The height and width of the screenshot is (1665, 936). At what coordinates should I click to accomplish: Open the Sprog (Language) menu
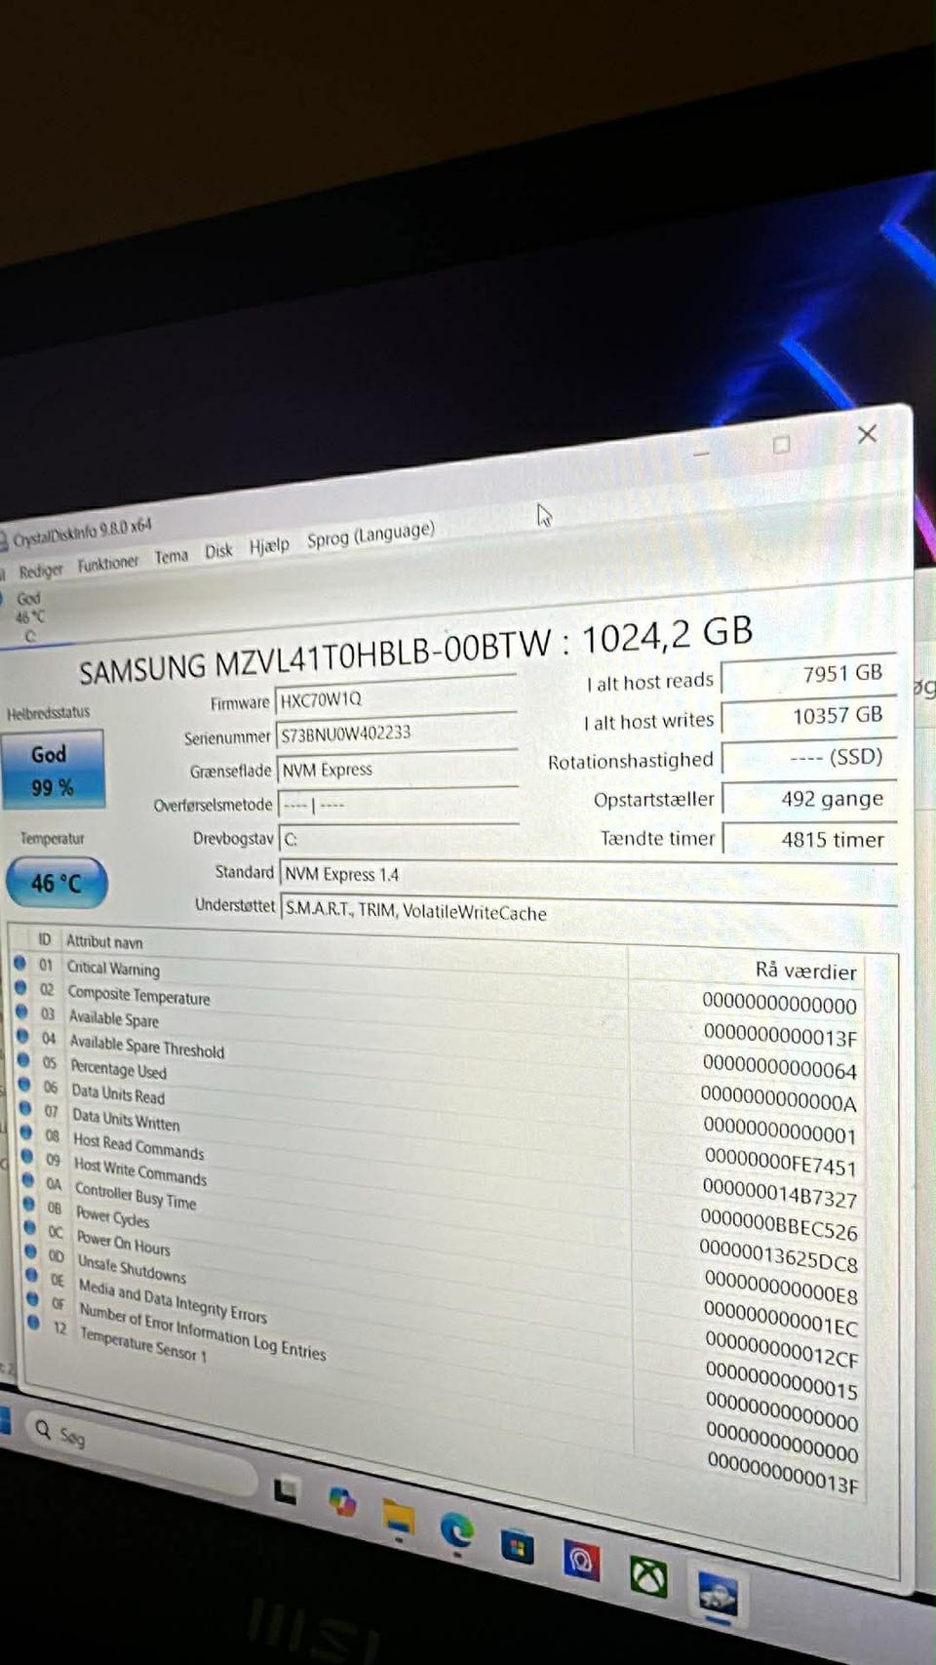(x=370, y=535)
